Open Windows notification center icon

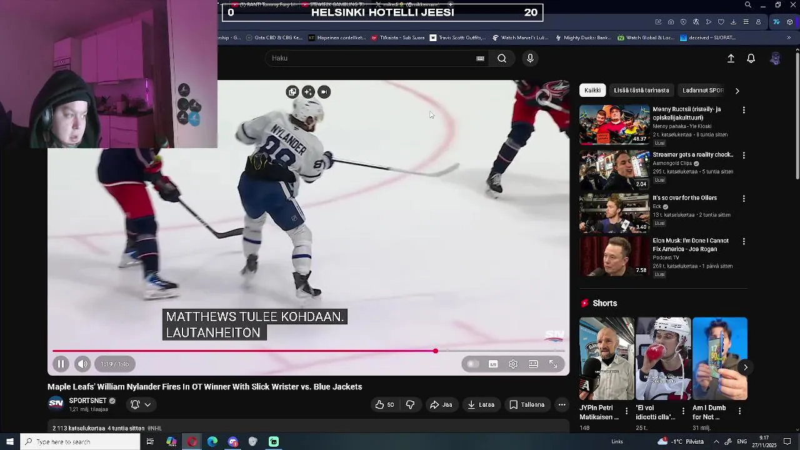[787, 442]
